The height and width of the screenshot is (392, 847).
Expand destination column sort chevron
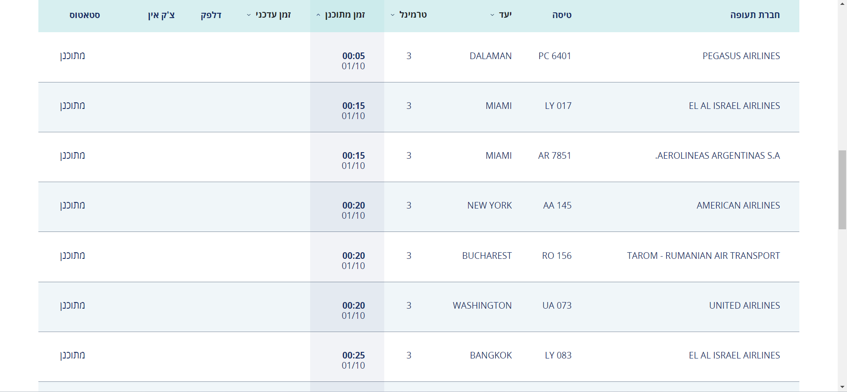[x=492, y=15]
